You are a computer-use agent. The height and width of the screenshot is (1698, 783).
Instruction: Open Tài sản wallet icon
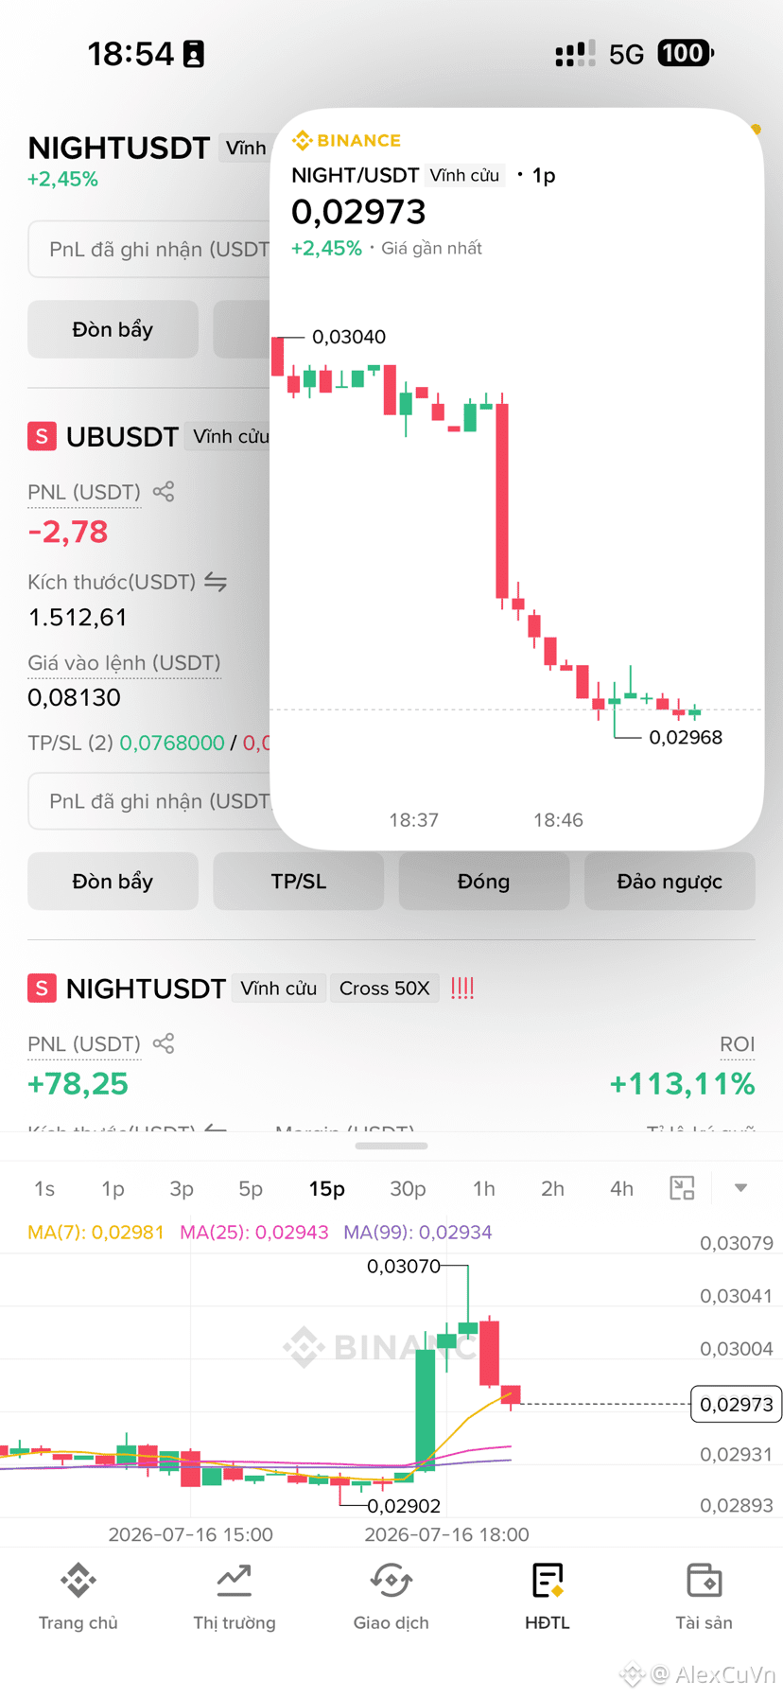pyautogui.click(x=704, y=1580)
